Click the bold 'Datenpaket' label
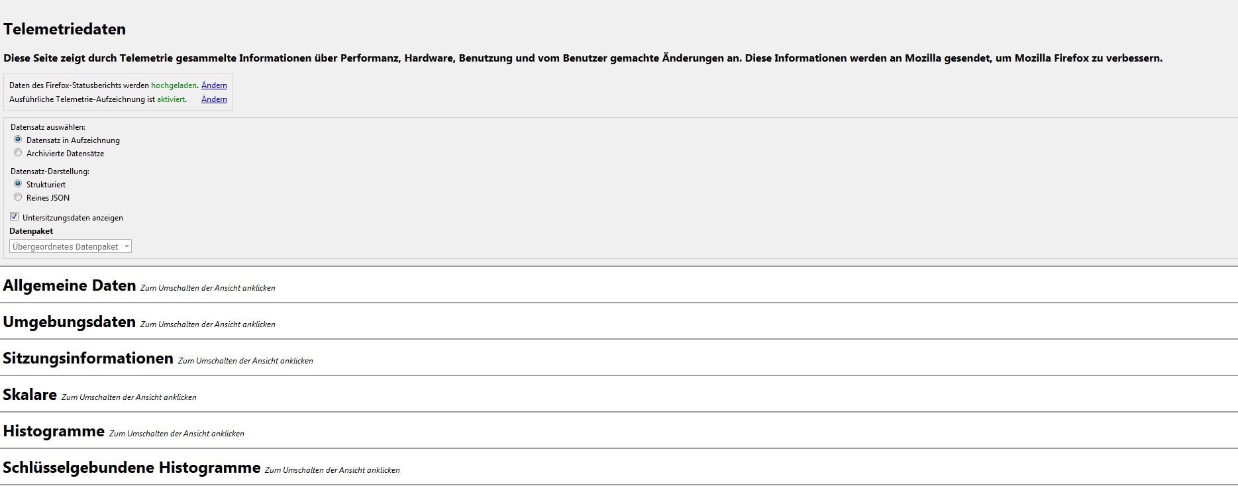 click(x=31, y=231)
